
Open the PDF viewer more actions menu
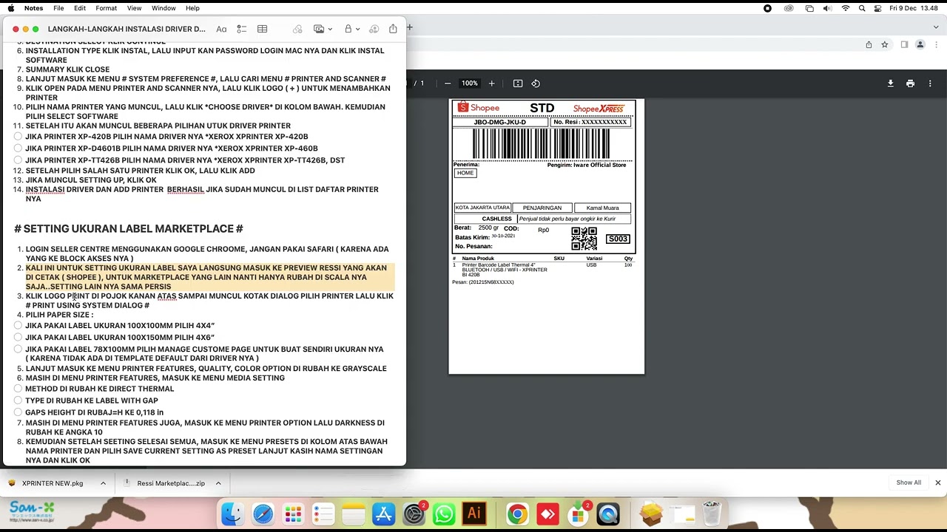tap(930, 83)
